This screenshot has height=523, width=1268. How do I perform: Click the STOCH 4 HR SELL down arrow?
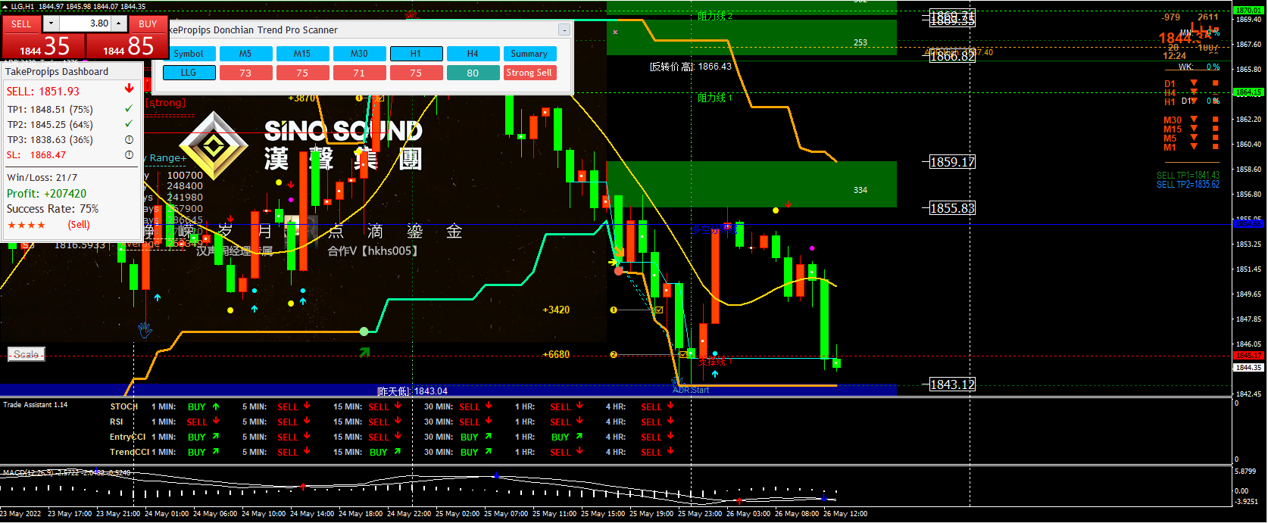[670, 406]
